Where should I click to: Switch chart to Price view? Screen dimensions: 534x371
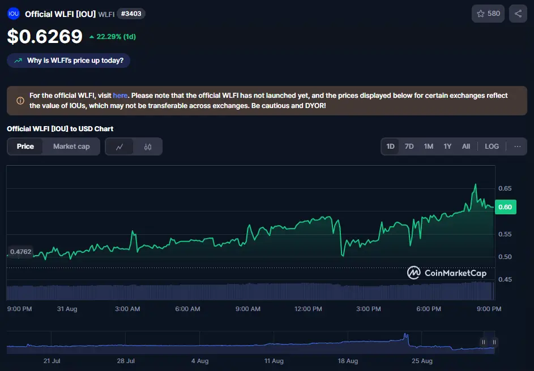[25, 146]
